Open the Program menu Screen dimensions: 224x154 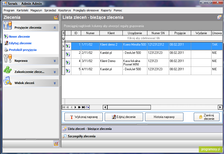point(9,10)
